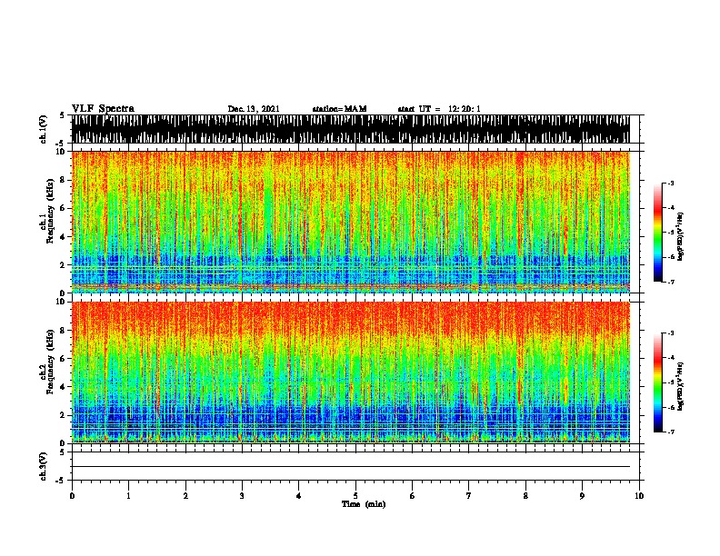Select the date text "Dec. 13, 2021"
Screen dimensions: 720x556
click(254, 109)
